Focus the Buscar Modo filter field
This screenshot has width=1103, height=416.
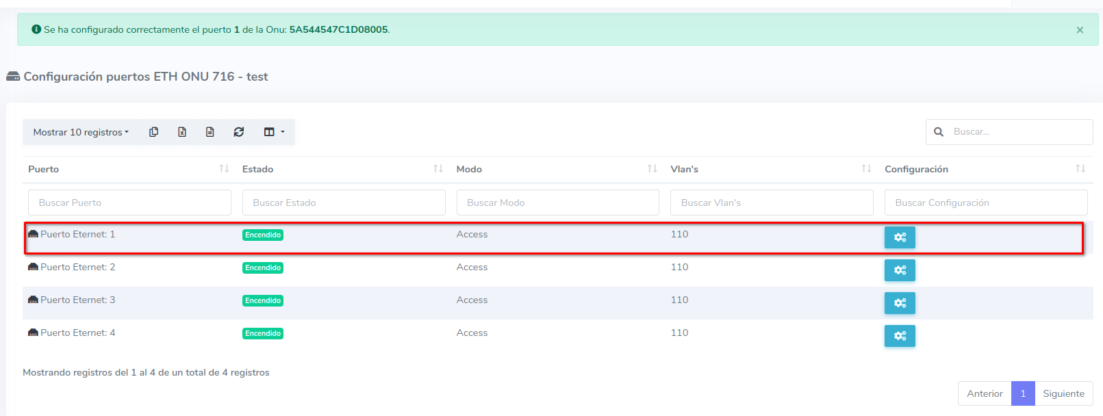pos(557,203)
